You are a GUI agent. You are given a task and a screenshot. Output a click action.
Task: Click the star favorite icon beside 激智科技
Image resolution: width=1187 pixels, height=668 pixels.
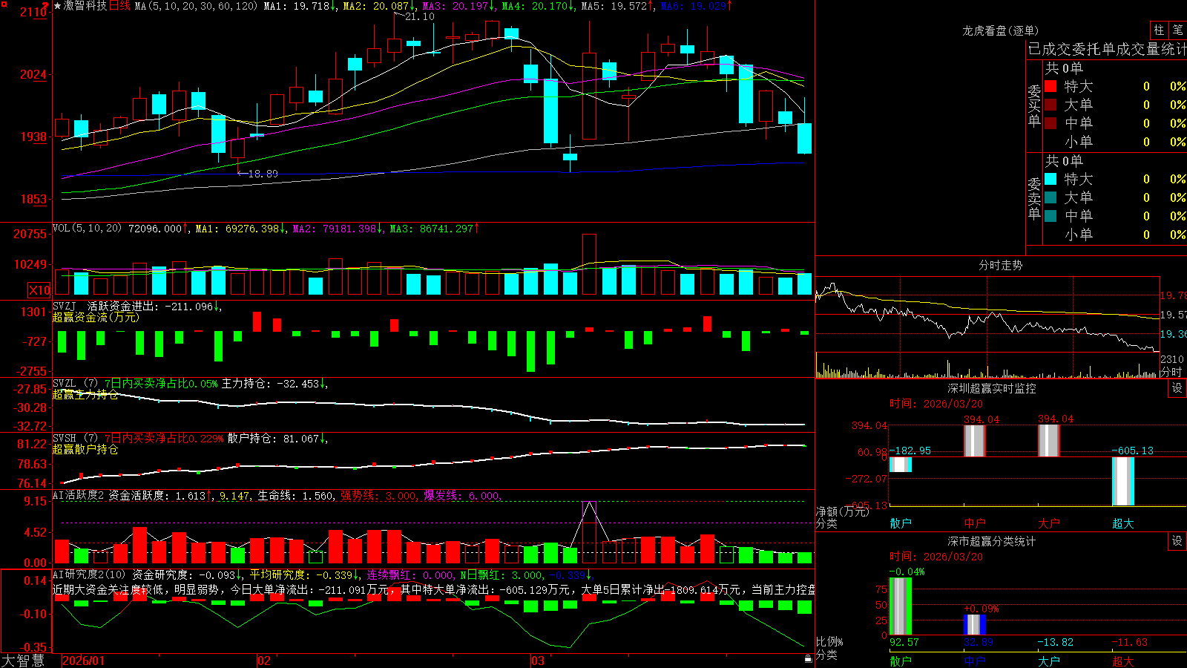(57, 6)
